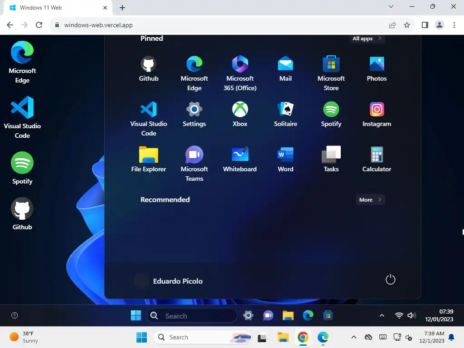Open the Calculator app
This screenshot has height=348, width=464.
pos(377,159)
